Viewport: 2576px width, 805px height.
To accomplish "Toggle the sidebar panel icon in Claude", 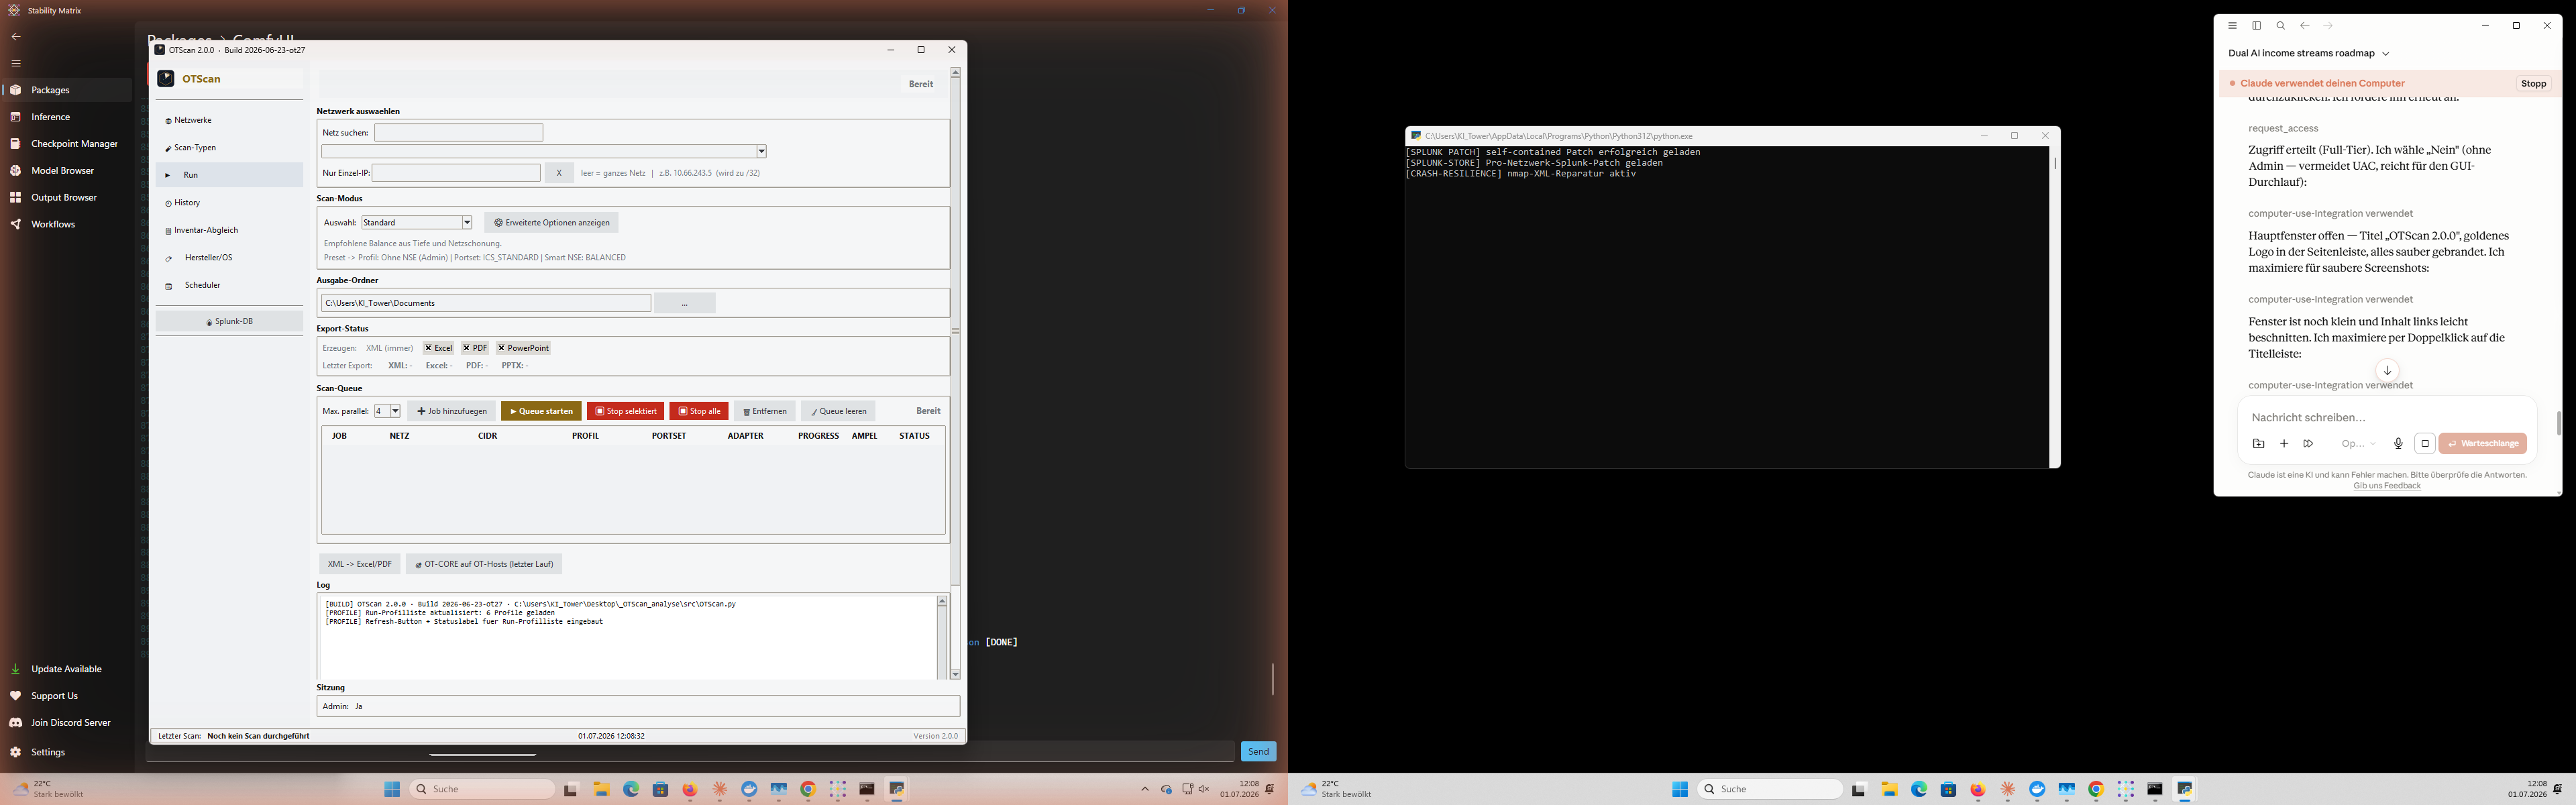I will pos(2257,26).
